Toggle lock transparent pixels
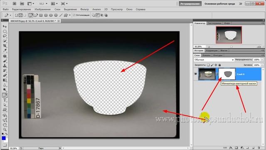266x150 pixels. coord(208,65)
